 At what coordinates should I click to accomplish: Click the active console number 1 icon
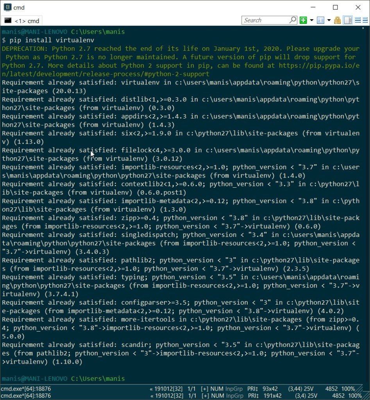[x=320, y=20]
